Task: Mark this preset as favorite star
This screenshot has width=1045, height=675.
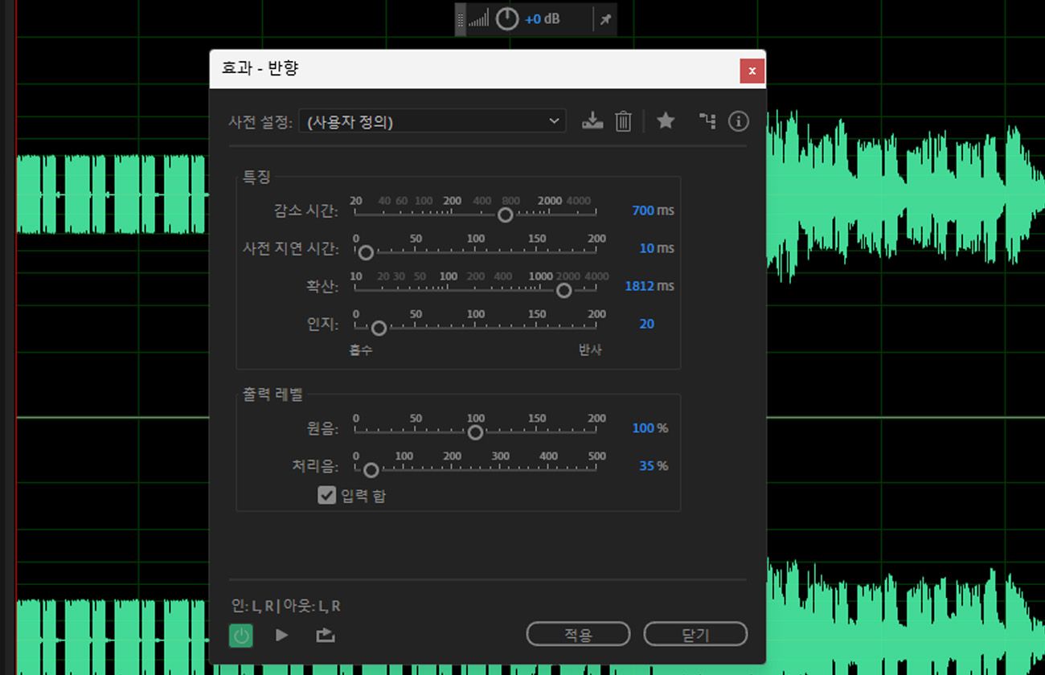Action: coord(666,121)
